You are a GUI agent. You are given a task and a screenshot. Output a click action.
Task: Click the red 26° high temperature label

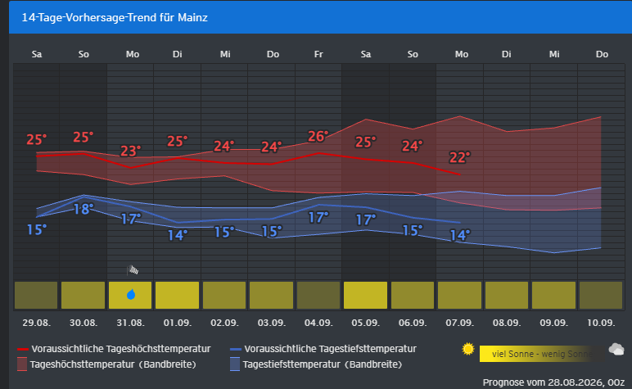pos(318,136)
